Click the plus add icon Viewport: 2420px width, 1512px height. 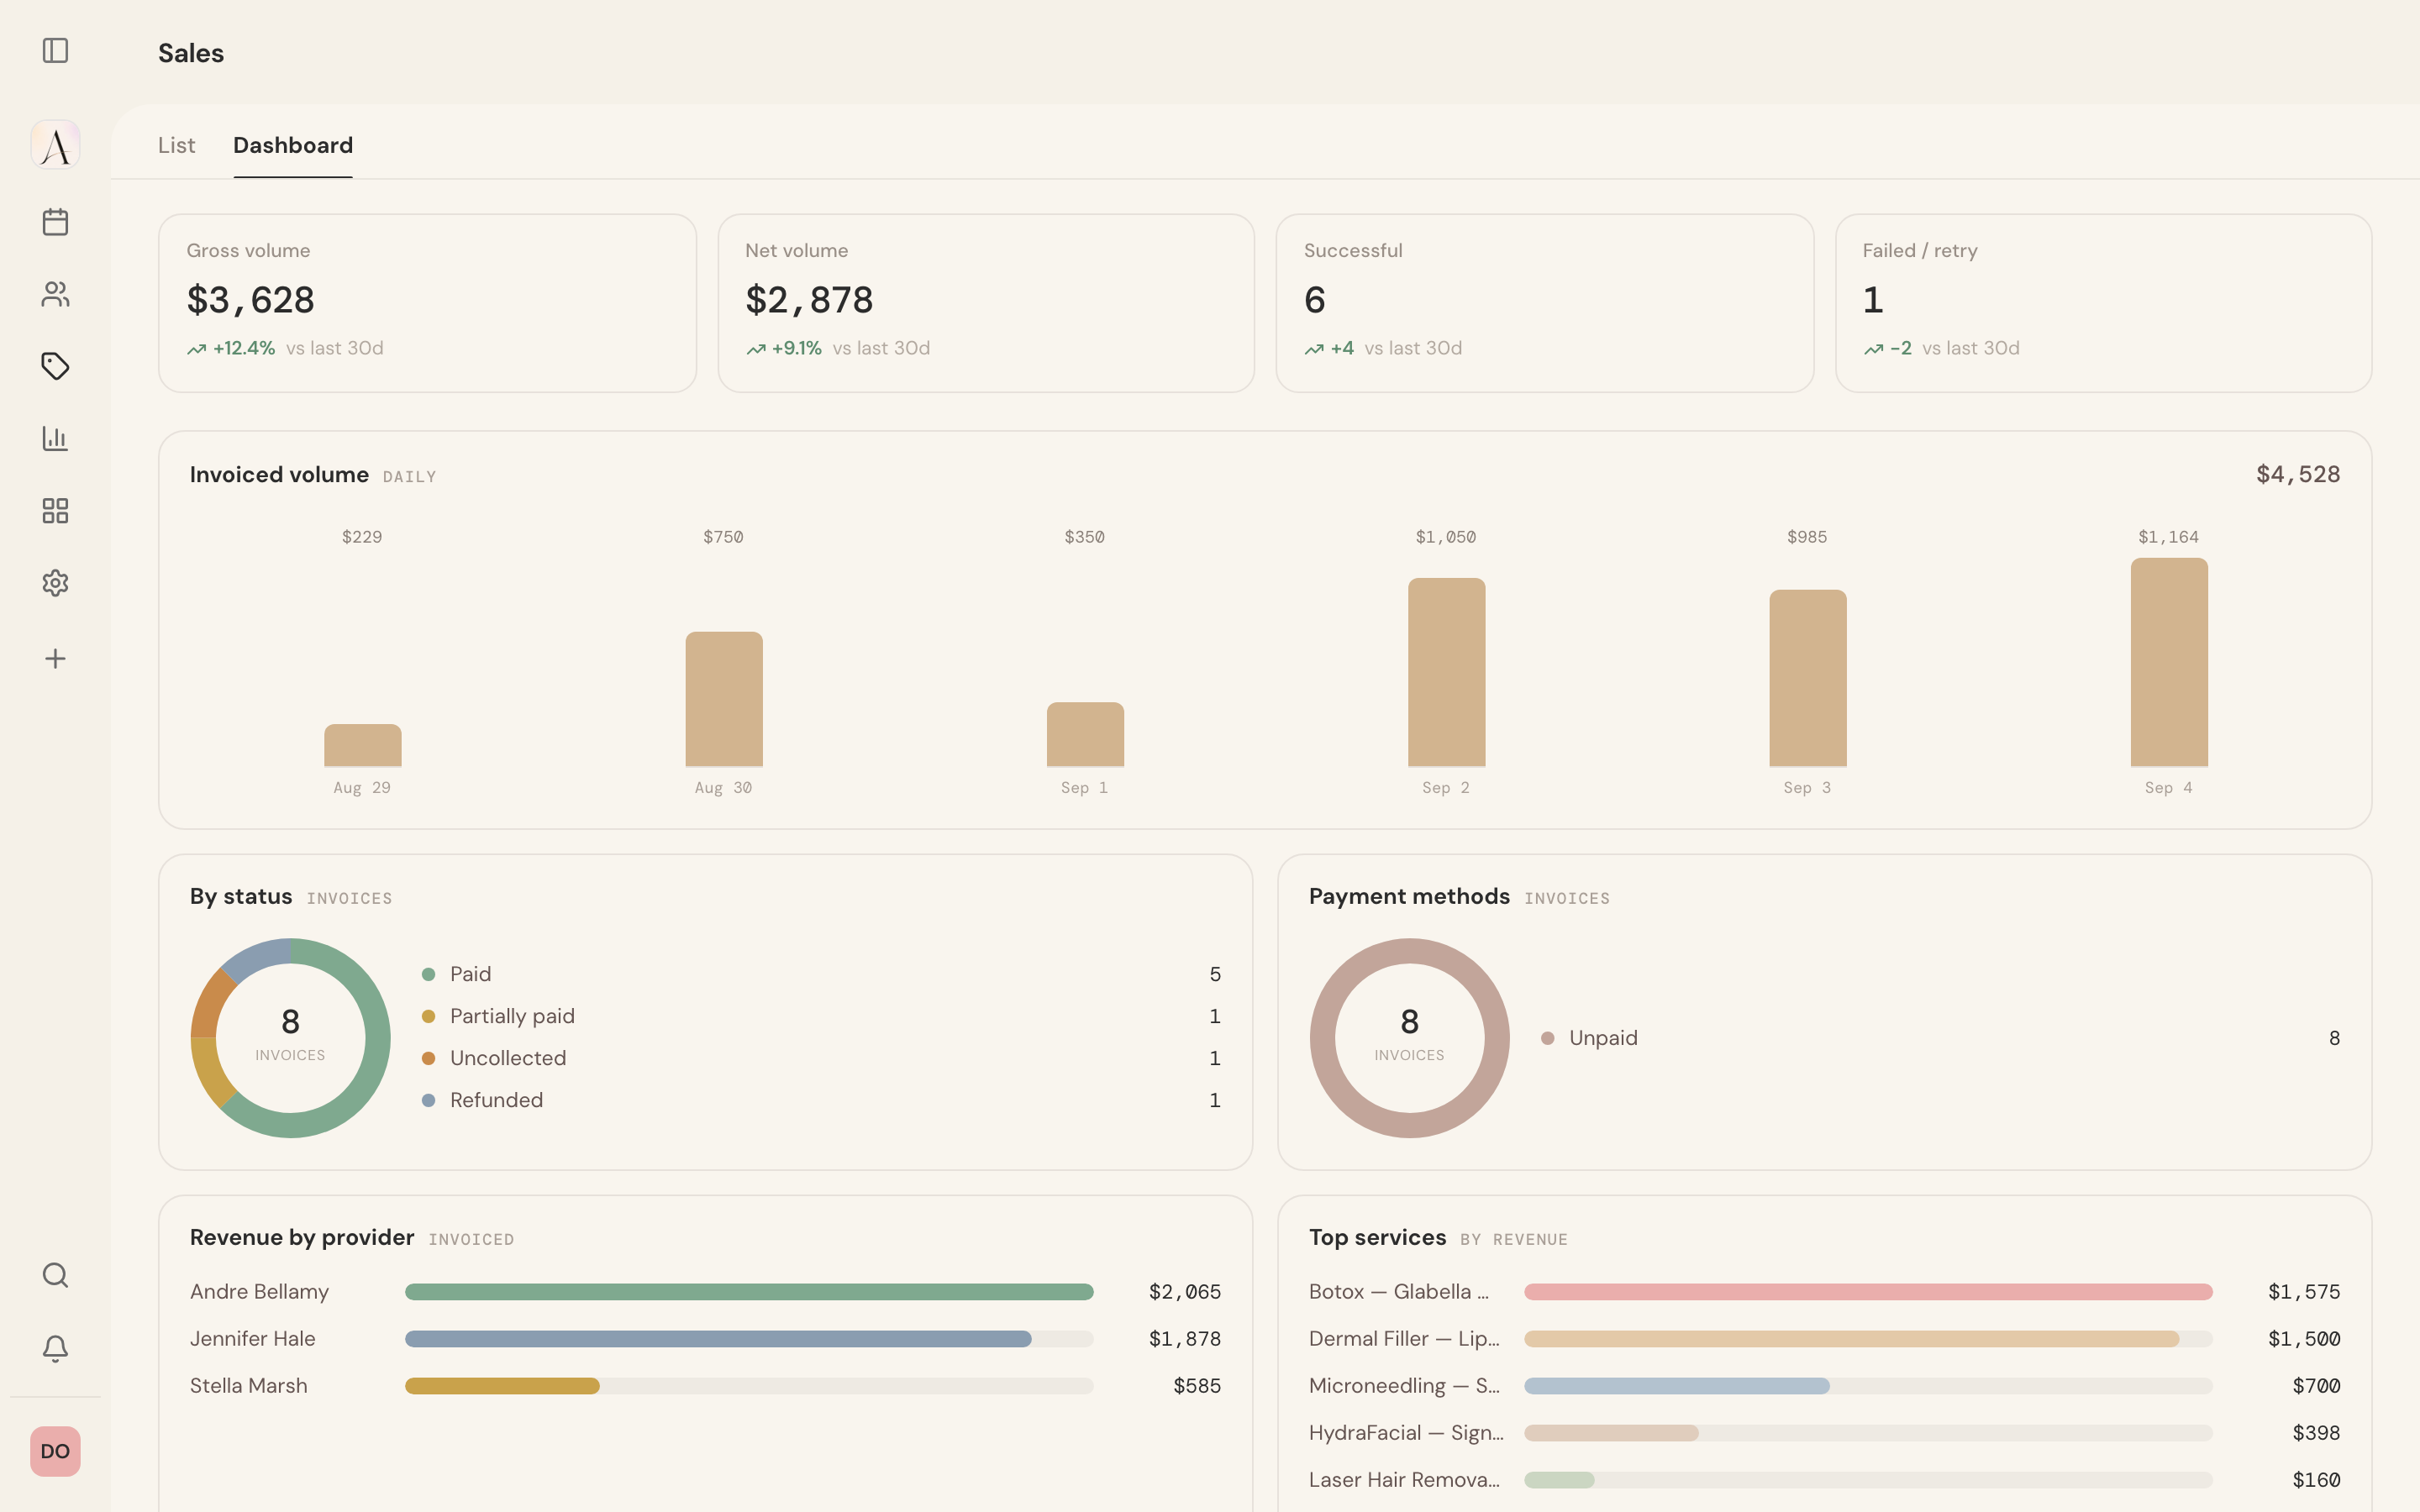click(55, 658)
